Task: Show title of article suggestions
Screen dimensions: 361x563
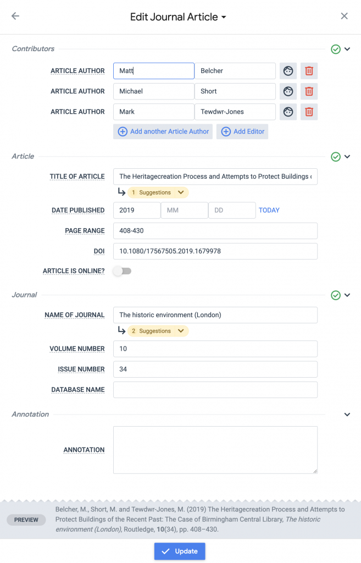Action: (x=158, y=192)
